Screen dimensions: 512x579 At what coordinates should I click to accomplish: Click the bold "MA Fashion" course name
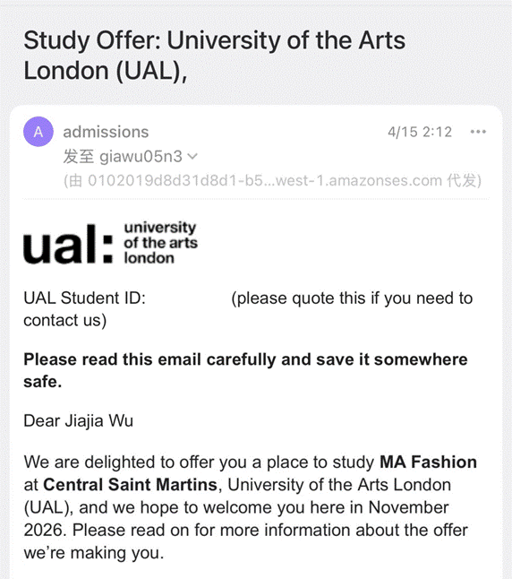(428, 462)
